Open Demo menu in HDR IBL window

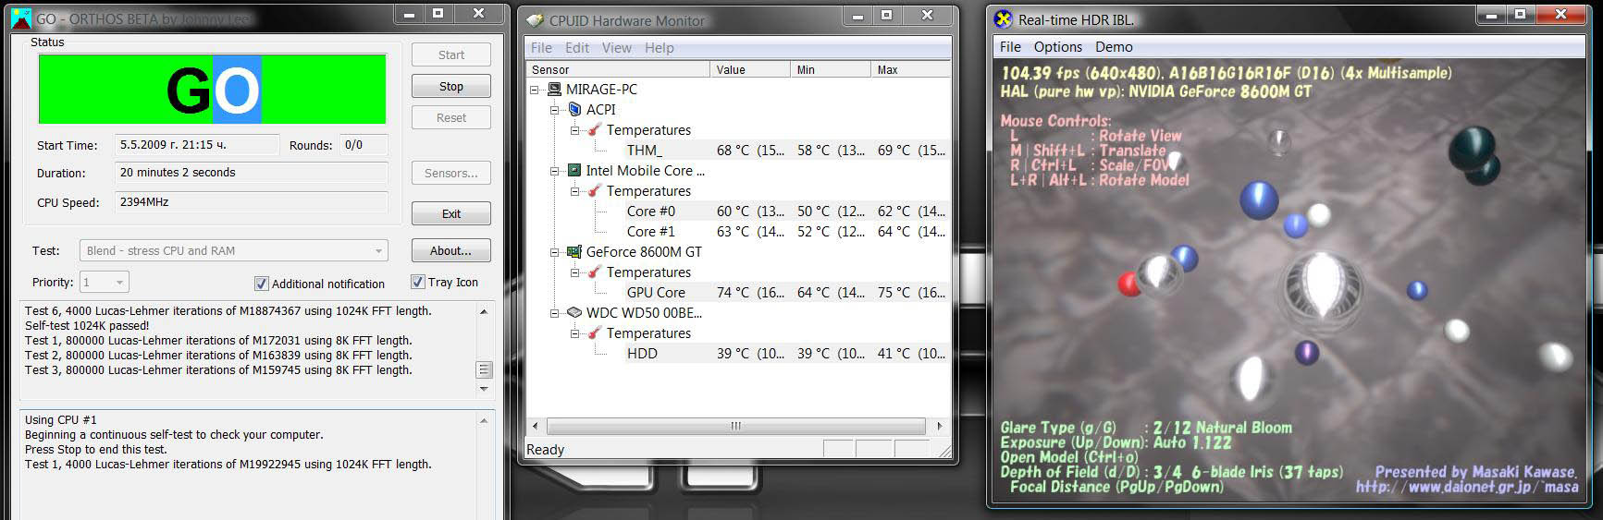tap(1114, 47)
